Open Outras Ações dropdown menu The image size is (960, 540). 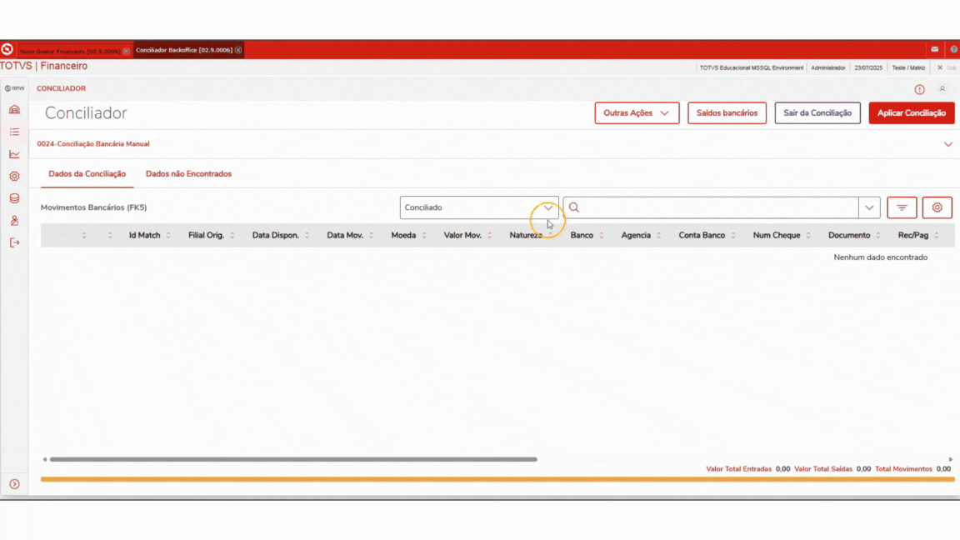tap(637, 113)
